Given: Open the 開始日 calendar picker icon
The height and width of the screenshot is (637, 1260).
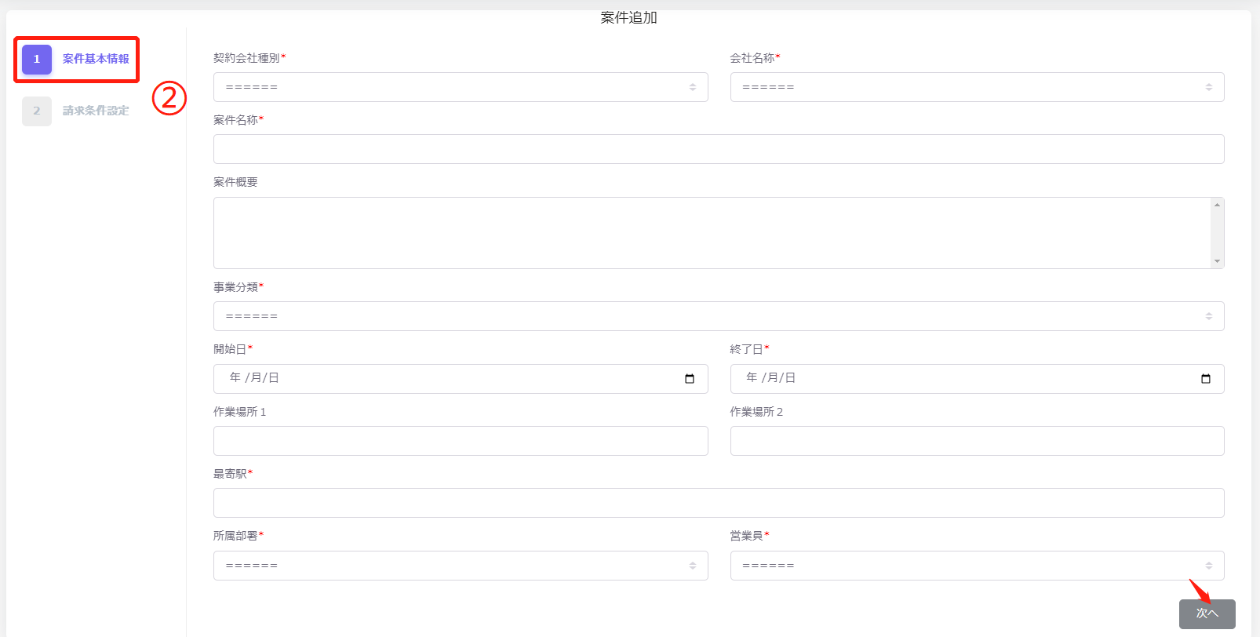Looking at the screenshot, I should click(x=690, y=379).
